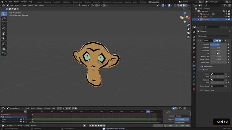Open the Tool properties tab
This screenshot has height=130, width=232.
[194, 32]
